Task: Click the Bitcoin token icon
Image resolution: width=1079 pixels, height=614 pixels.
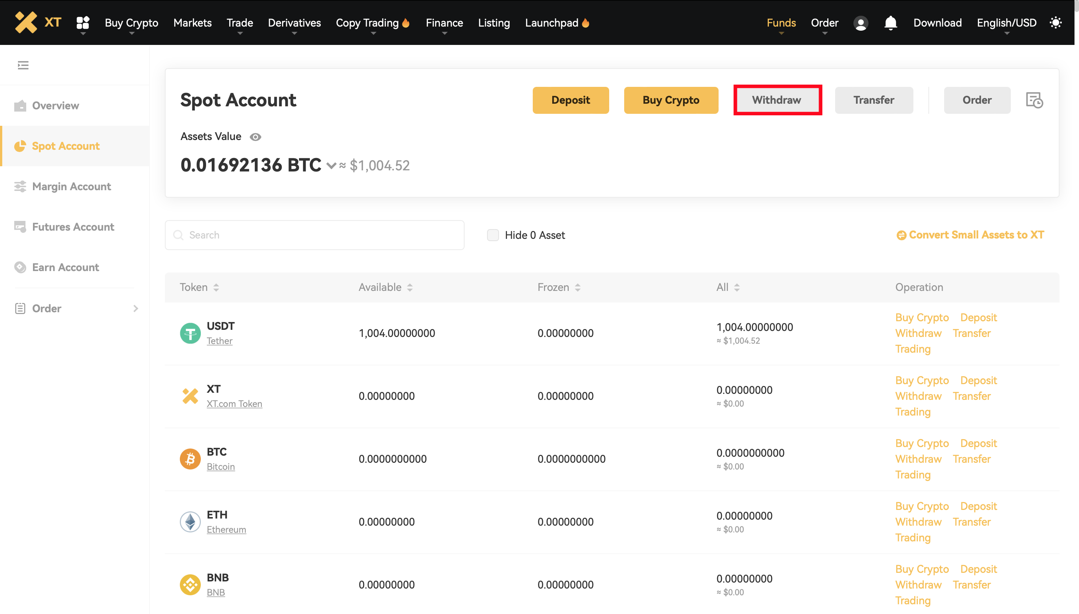Action: [190, 459]
